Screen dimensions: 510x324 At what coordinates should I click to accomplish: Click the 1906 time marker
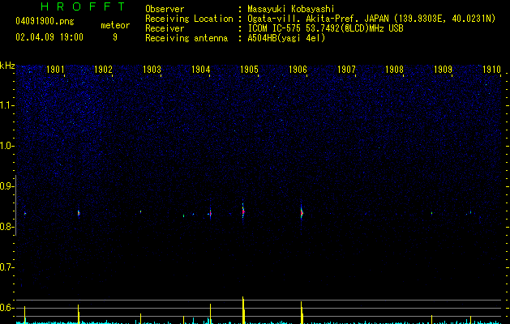(x=298, y=70)
